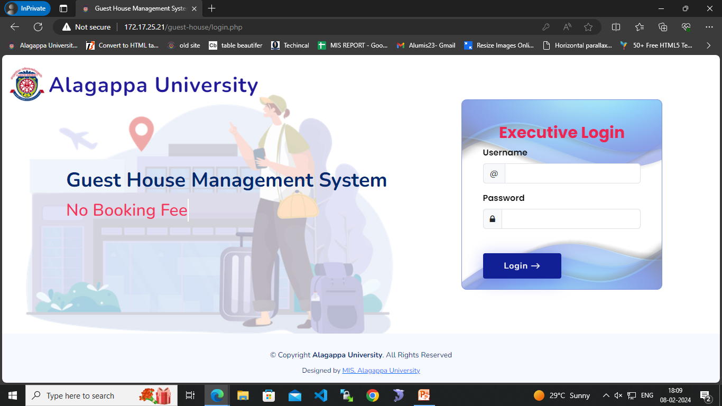Open the tab actions menu icon
722x406 pixels.
pos(63,8)
